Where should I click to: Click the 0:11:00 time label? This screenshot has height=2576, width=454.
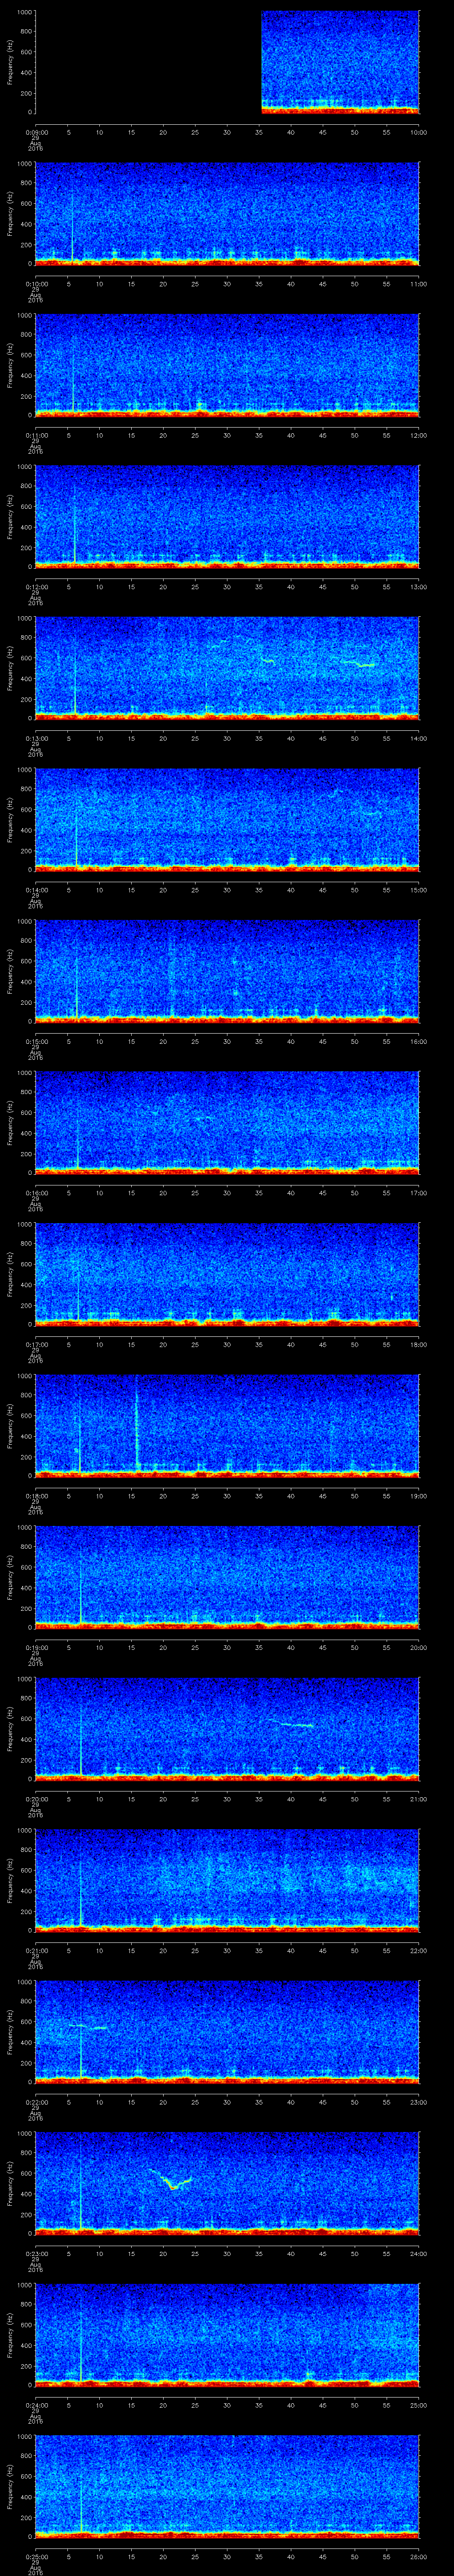36,435
